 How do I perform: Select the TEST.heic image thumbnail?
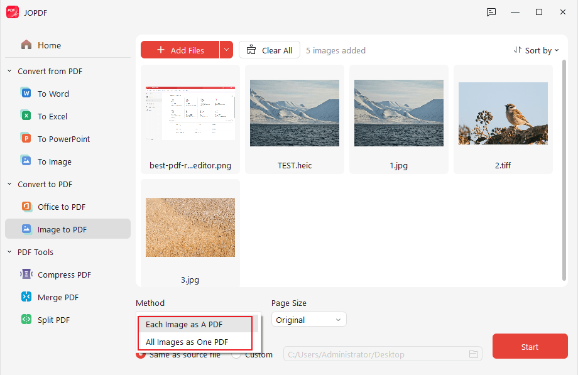tap(294, 112)
